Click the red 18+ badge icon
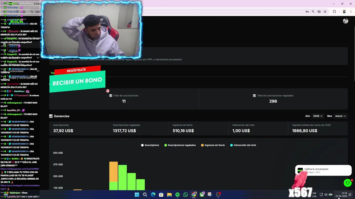The width and height of the screenshot is (355, 199). [x=108, y=91]
